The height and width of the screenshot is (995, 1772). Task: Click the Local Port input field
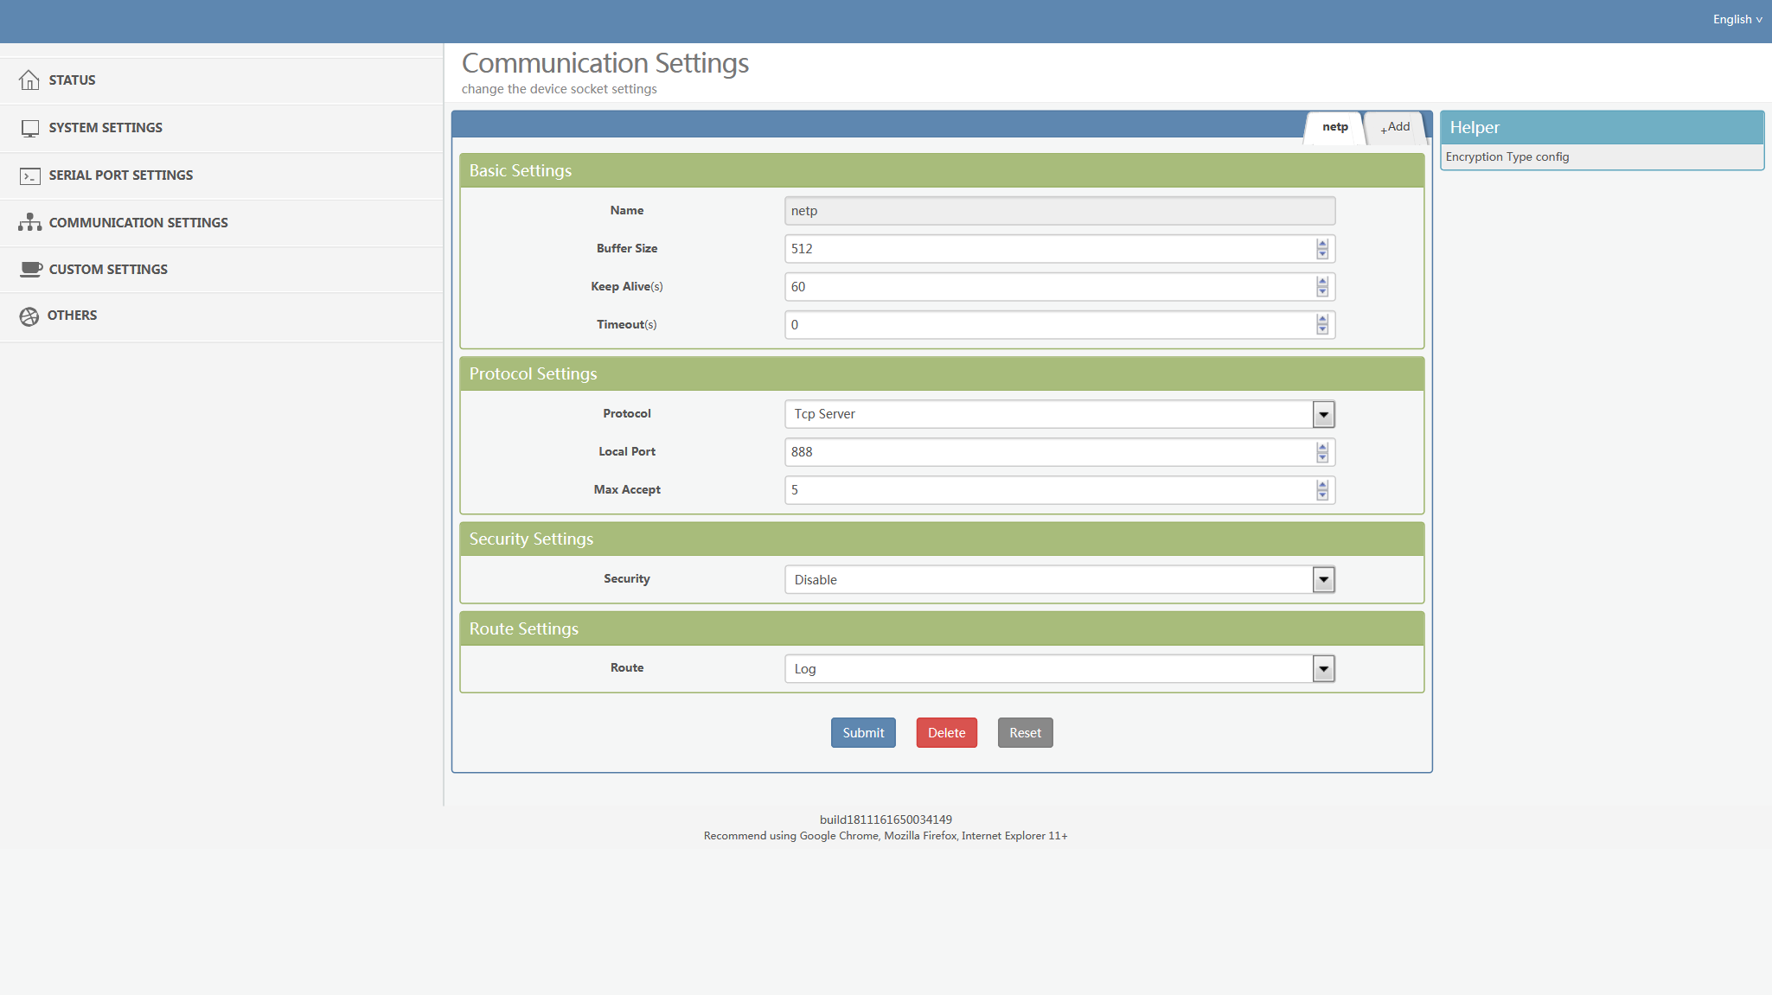(x=1059, y=452)
